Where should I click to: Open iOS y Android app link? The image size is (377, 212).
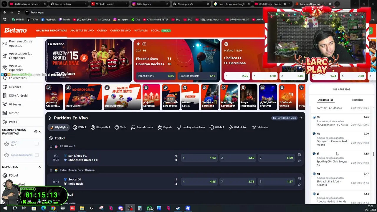18,95
